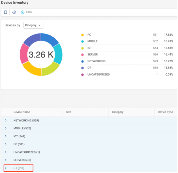Click the 16.93% MOBILE percentage value
This screenshot has height=173, width=178.
(x=168, y=41)
